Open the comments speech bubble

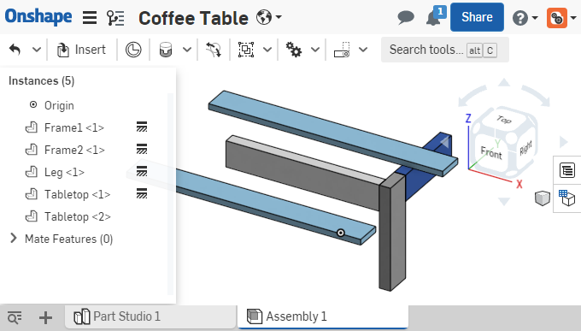click(406, 17)
